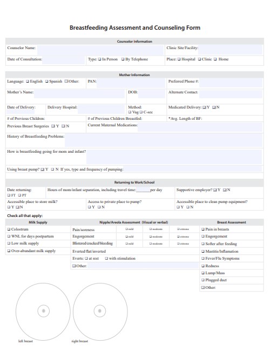271x352 pixels.
Task: Check the Spanish language box
Action: pos(47,82)
